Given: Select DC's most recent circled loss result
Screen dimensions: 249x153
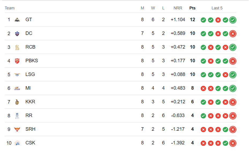Looking at the screenshot, I should point(233,34).
